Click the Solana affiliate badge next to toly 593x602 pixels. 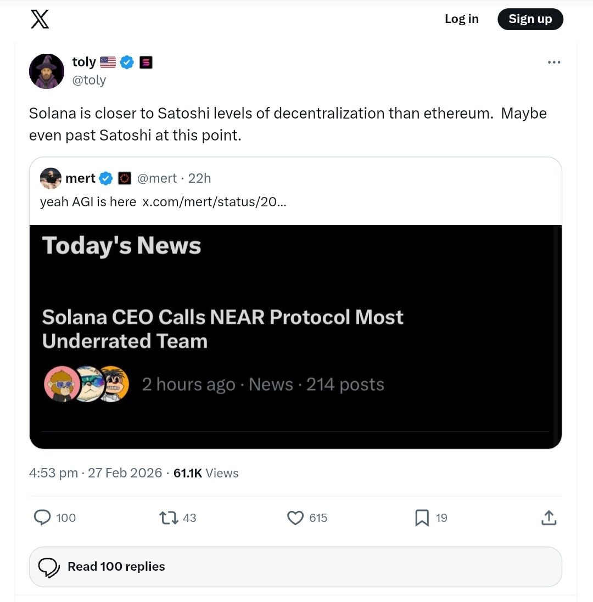point(146,62)
